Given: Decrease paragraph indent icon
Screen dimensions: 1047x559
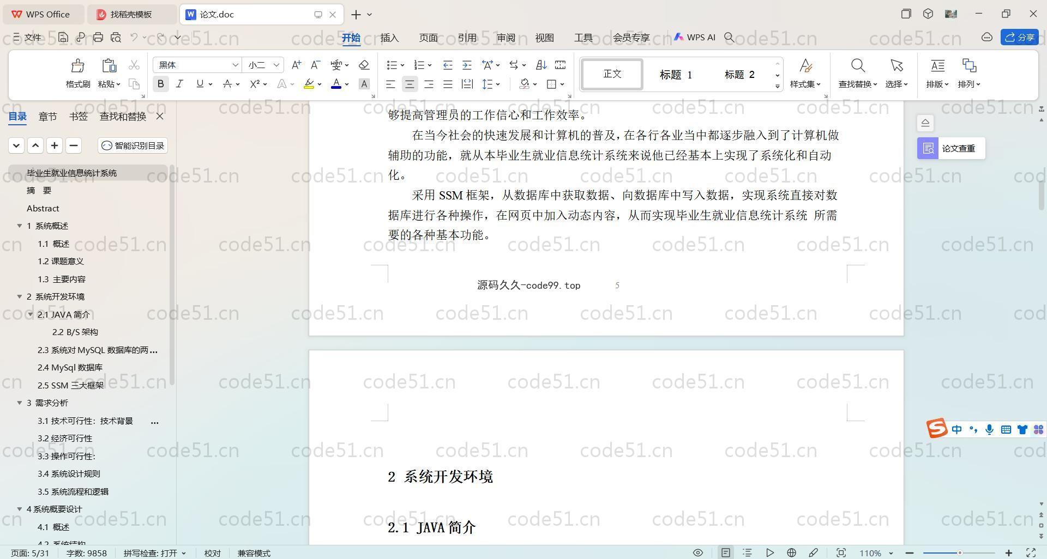Looking at the screenshot, I should pyautogui.click(x=448, y=65).
